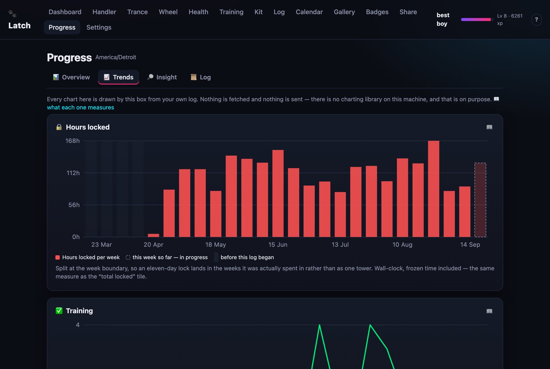Open the Training nav item
The image size is (550, 369).
point(231,12)
